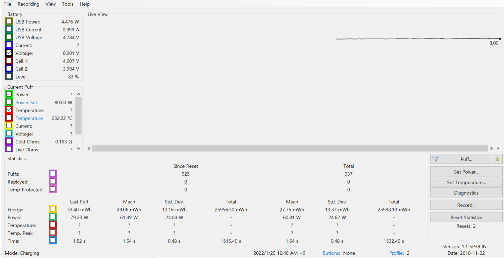Screen dimensions: 504x258
Task: Open the Recording menu
Action: tap(28, 4)
